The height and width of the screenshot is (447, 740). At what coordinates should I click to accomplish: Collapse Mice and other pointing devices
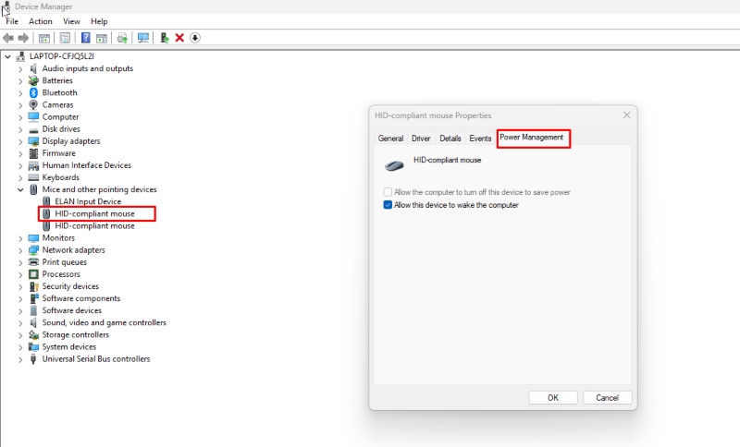[20, 190]
